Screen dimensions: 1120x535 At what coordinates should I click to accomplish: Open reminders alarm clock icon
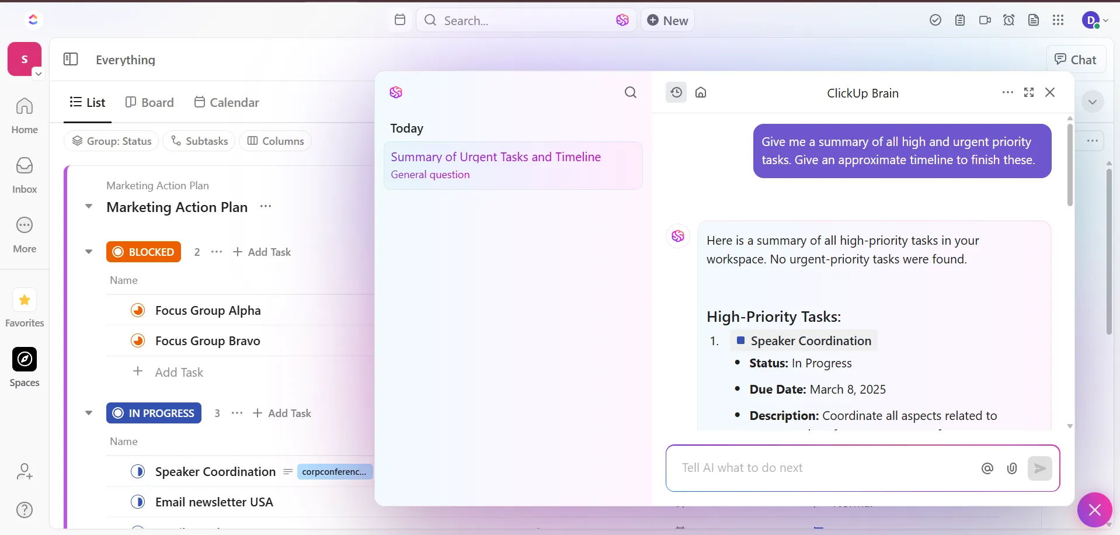(1009, 20)
